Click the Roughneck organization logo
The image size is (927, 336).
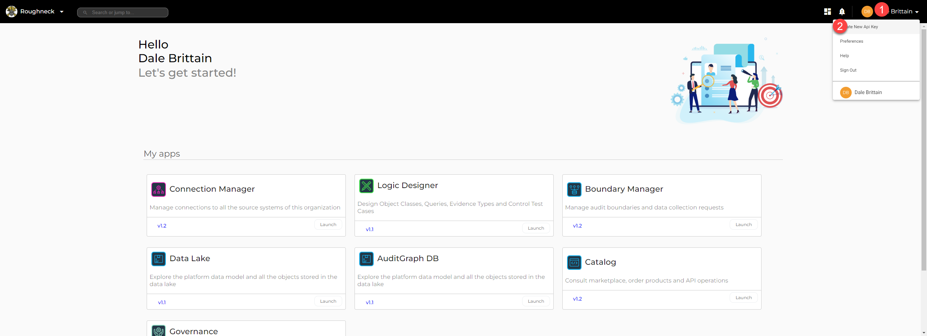coord(12,12)
